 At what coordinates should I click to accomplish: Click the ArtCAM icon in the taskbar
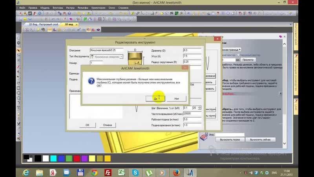tap(190, 172)
